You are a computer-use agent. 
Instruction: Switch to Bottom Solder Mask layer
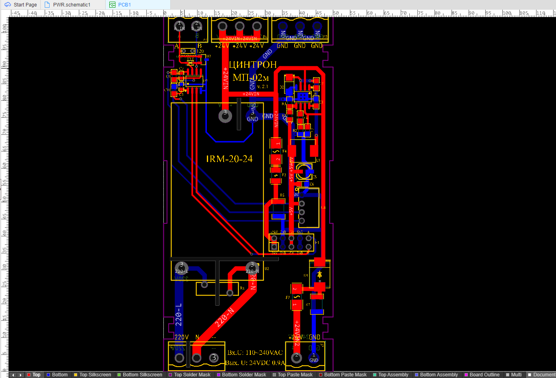(241, 375)
